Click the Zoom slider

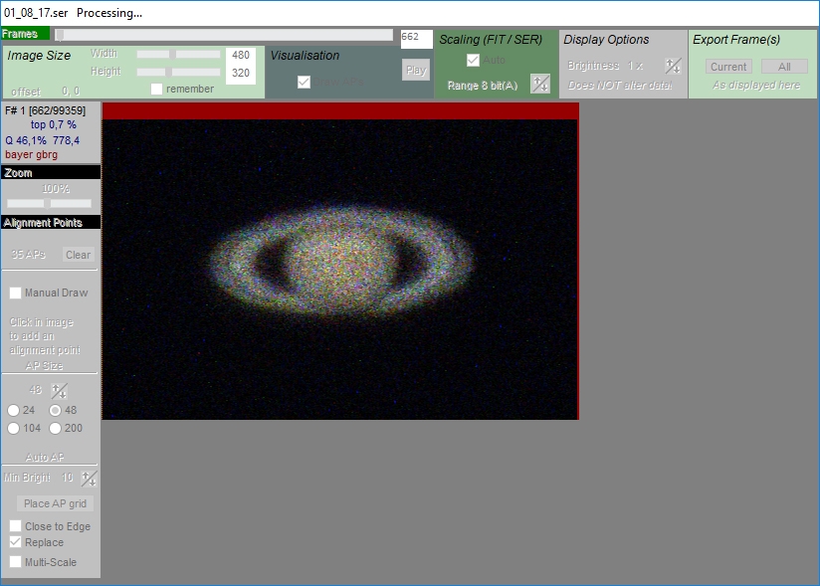(49, 203)
